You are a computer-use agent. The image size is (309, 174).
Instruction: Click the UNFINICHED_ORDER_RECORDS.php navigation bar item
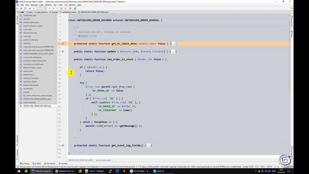coord(93,12)
